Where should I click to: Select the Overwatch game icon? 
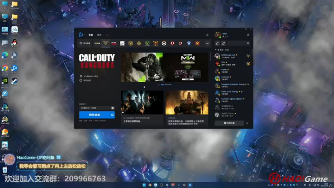coord(164,43)
